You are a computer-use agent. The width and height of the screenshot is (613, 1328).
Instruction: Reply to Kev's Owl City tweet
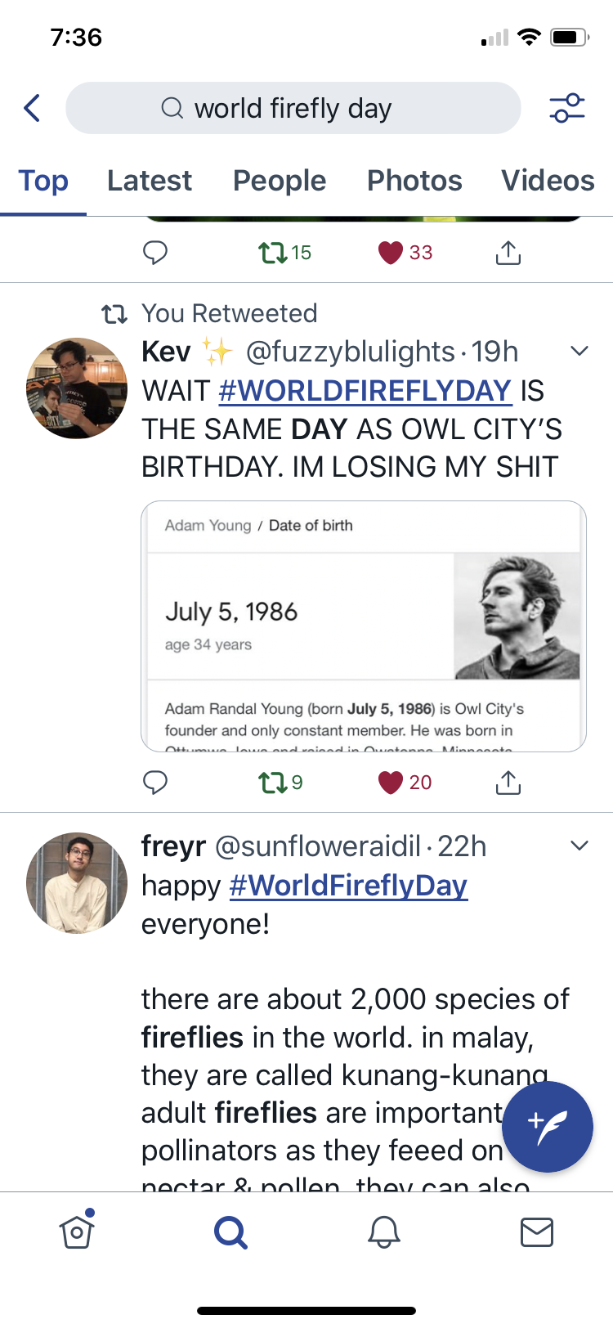tap(155, 783)
